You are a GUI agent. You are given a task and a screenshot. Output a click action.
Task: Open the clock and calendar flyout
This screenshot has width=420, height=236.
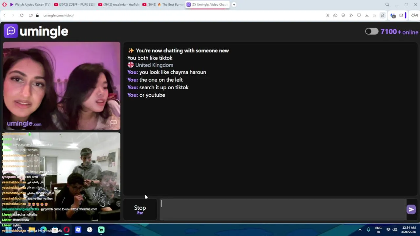(409, 230)
